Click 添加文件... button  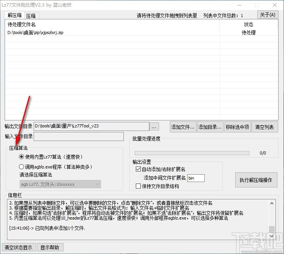[x=183, y=127]
